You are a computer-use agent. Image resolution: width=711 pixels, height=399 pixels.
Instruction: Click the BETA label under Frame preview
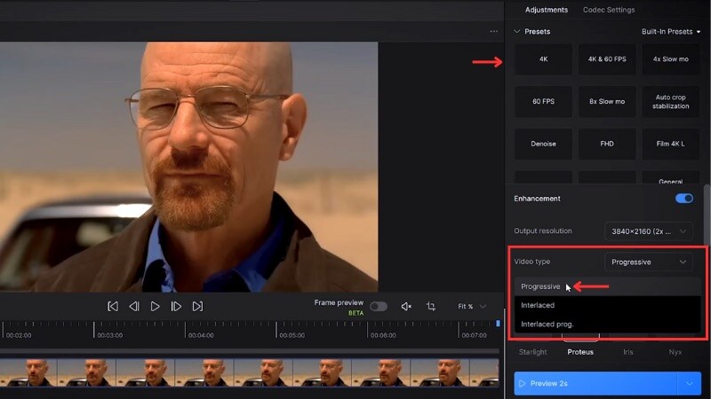coord(356,313)
